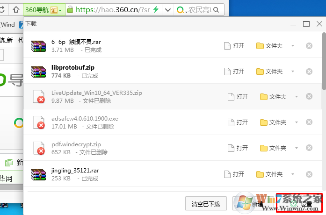The image size is (326, 215).
Task: Open the libprotobuf.zip file
Action: click(x=234, y=72)
